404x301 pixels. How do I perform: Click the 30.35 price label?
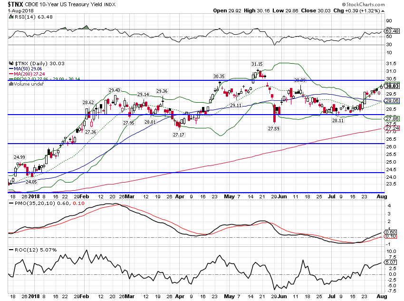pos(219,76)
